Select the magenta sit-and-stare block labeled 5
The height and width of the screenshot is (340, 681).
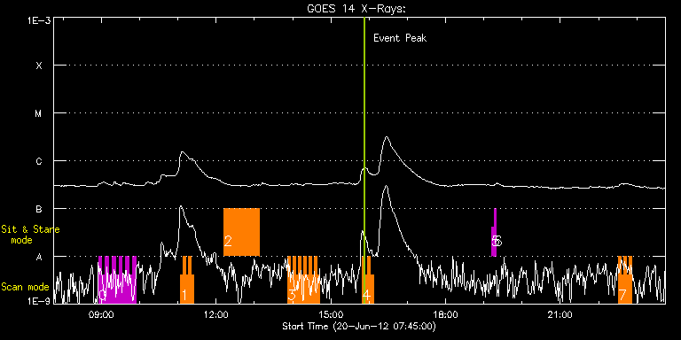tap(494, 233)
